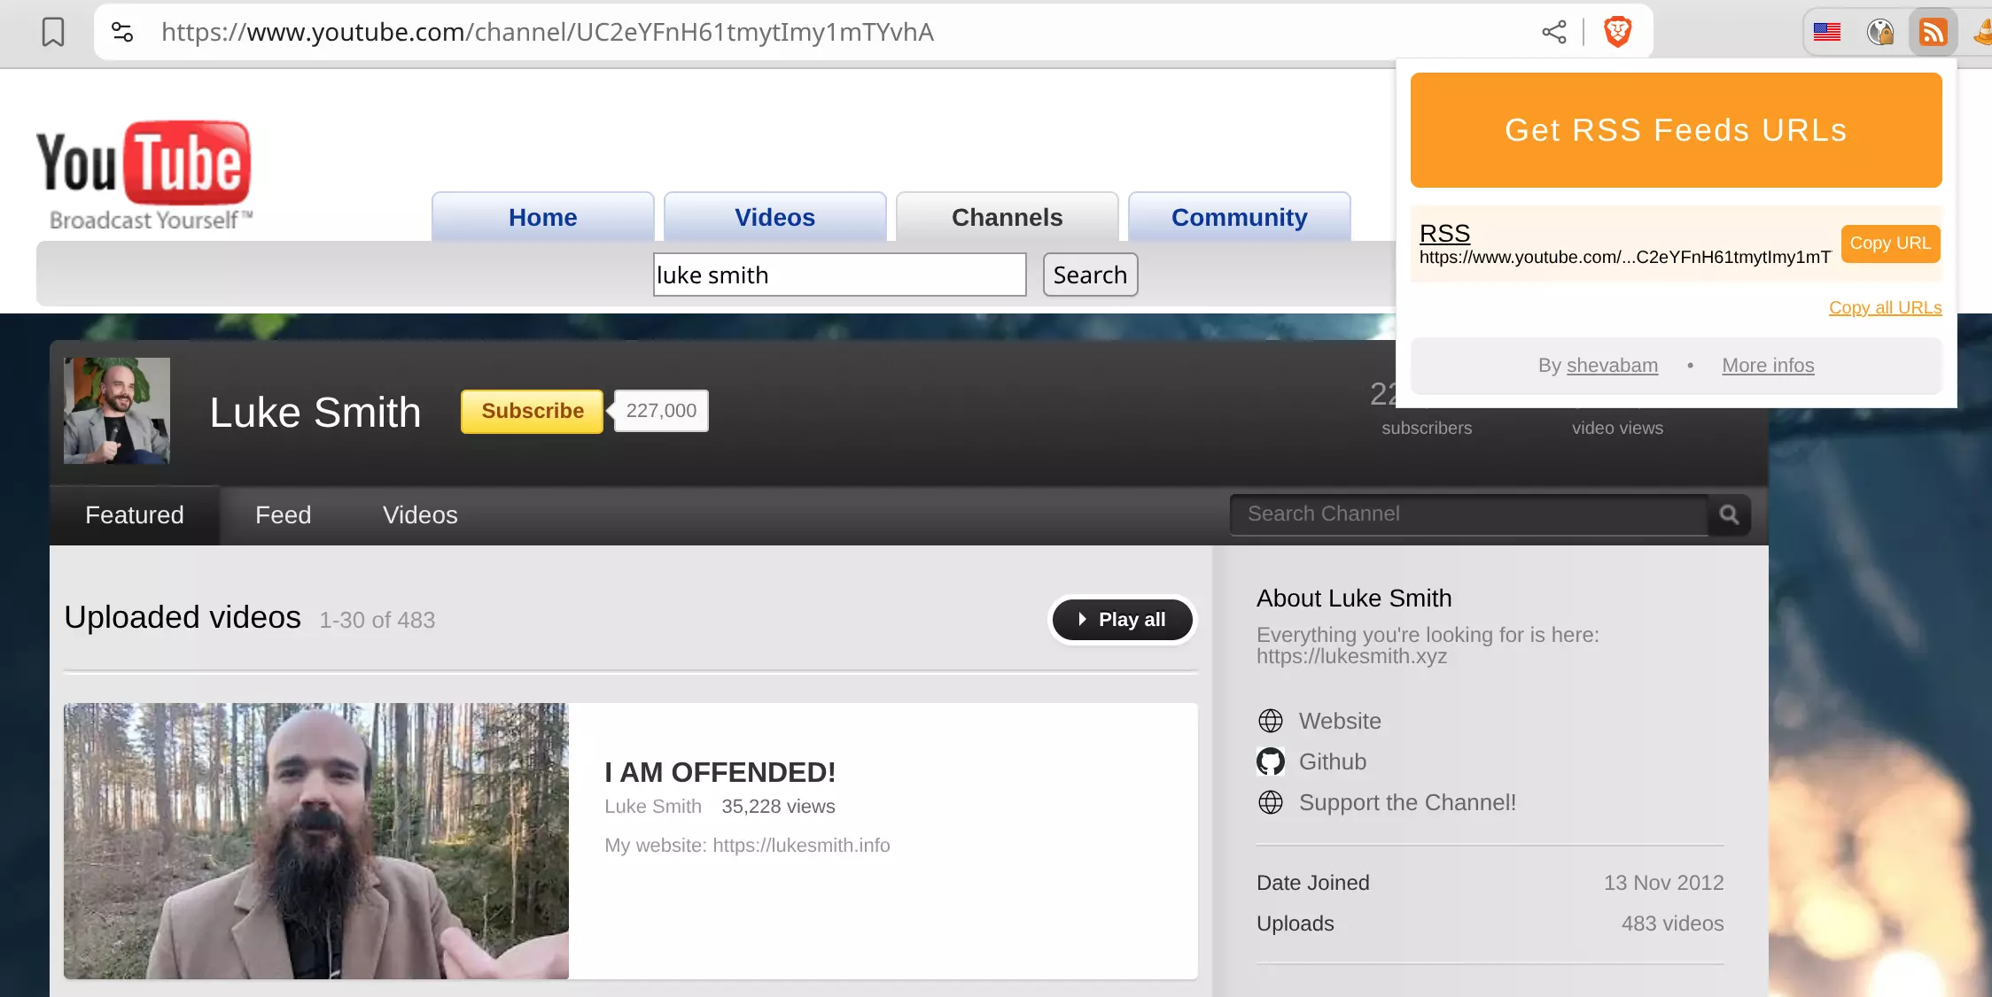Select the Featured channel tab

pos(135,515)
